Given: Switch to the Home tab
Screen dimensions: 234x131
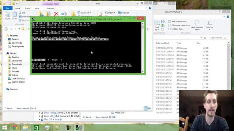Looking at the screenshot, I should (17, 8).
